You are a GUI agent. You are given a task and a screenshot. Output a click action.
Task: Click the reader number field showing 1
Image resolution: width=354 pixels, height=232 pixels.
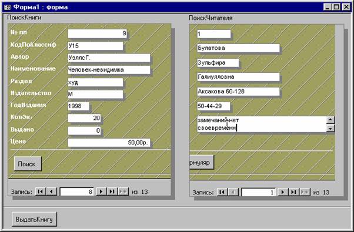(x=214, y=34)
